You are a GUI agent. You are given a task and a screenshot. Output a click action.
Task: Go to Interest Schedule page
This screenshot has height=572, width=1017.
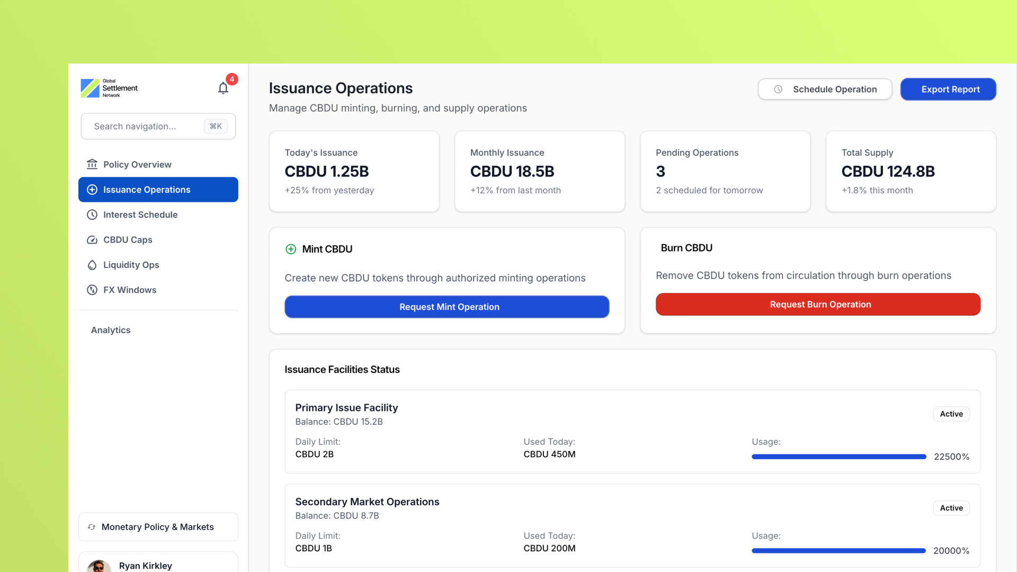click(x=140, y=215)
